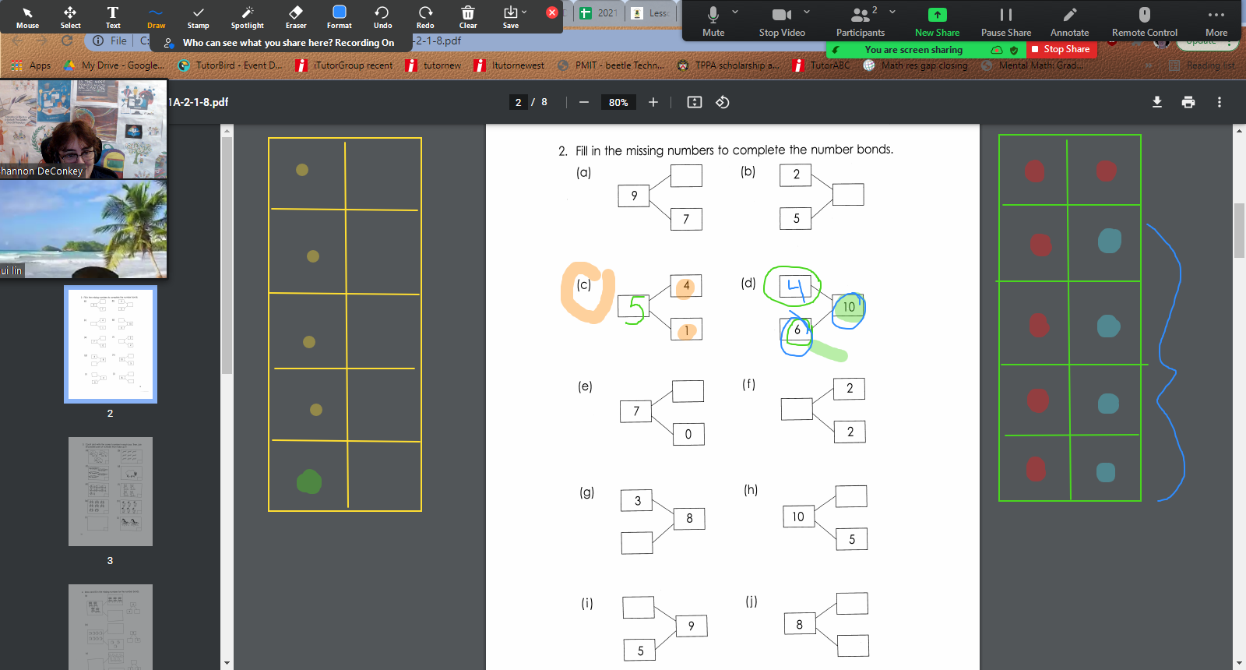The height and width of the screenshot is (670, 1246).
Task: Open page 3 thumbnail
Action: [x=111, y=492]
